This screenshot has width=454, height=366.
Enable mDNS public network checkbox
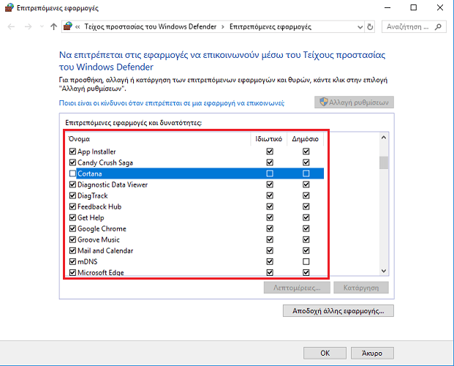click(x=306, y=261)
